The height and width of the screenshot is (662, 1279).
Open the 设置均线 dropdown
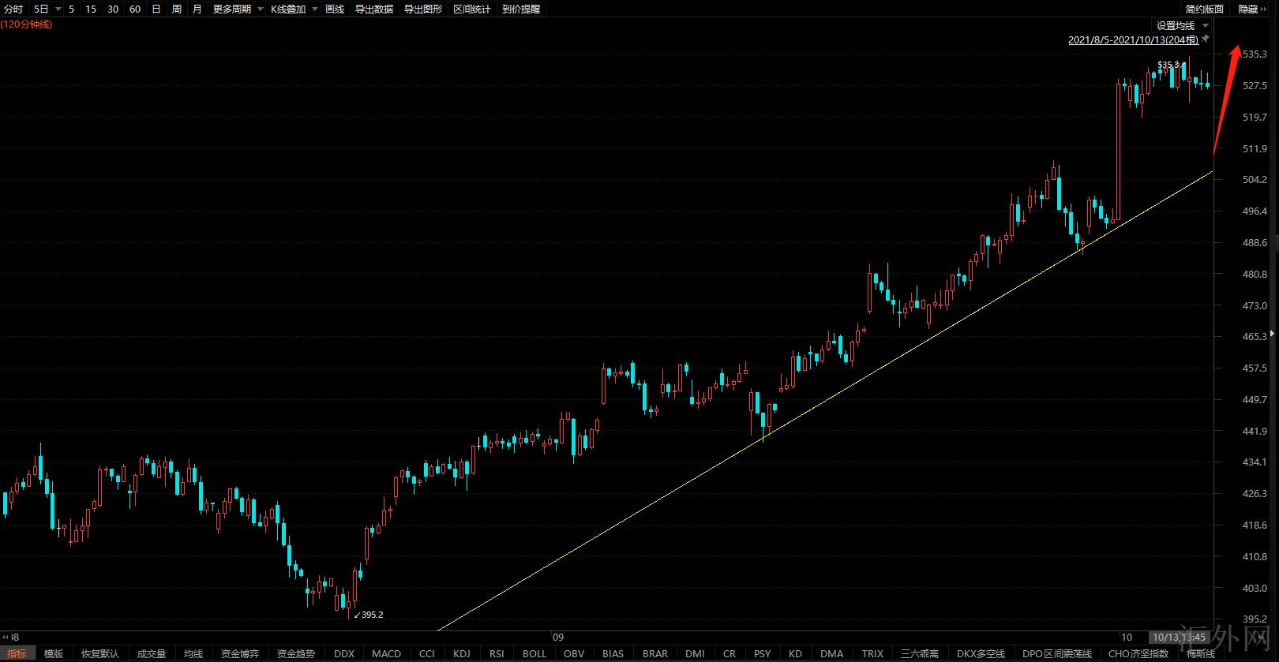coord(1182,26)
